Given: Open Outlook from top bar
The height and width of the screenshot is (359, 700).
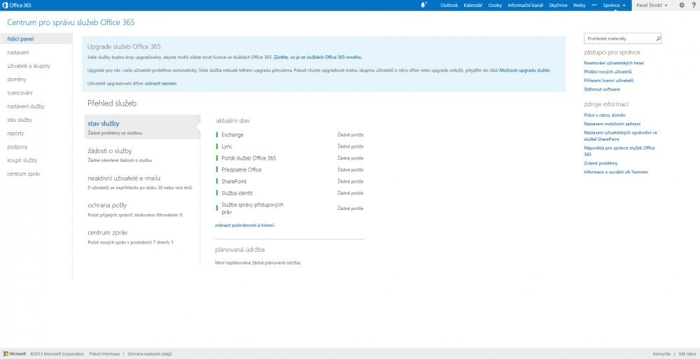Looking at the screenshot, I should coord(449,6).
